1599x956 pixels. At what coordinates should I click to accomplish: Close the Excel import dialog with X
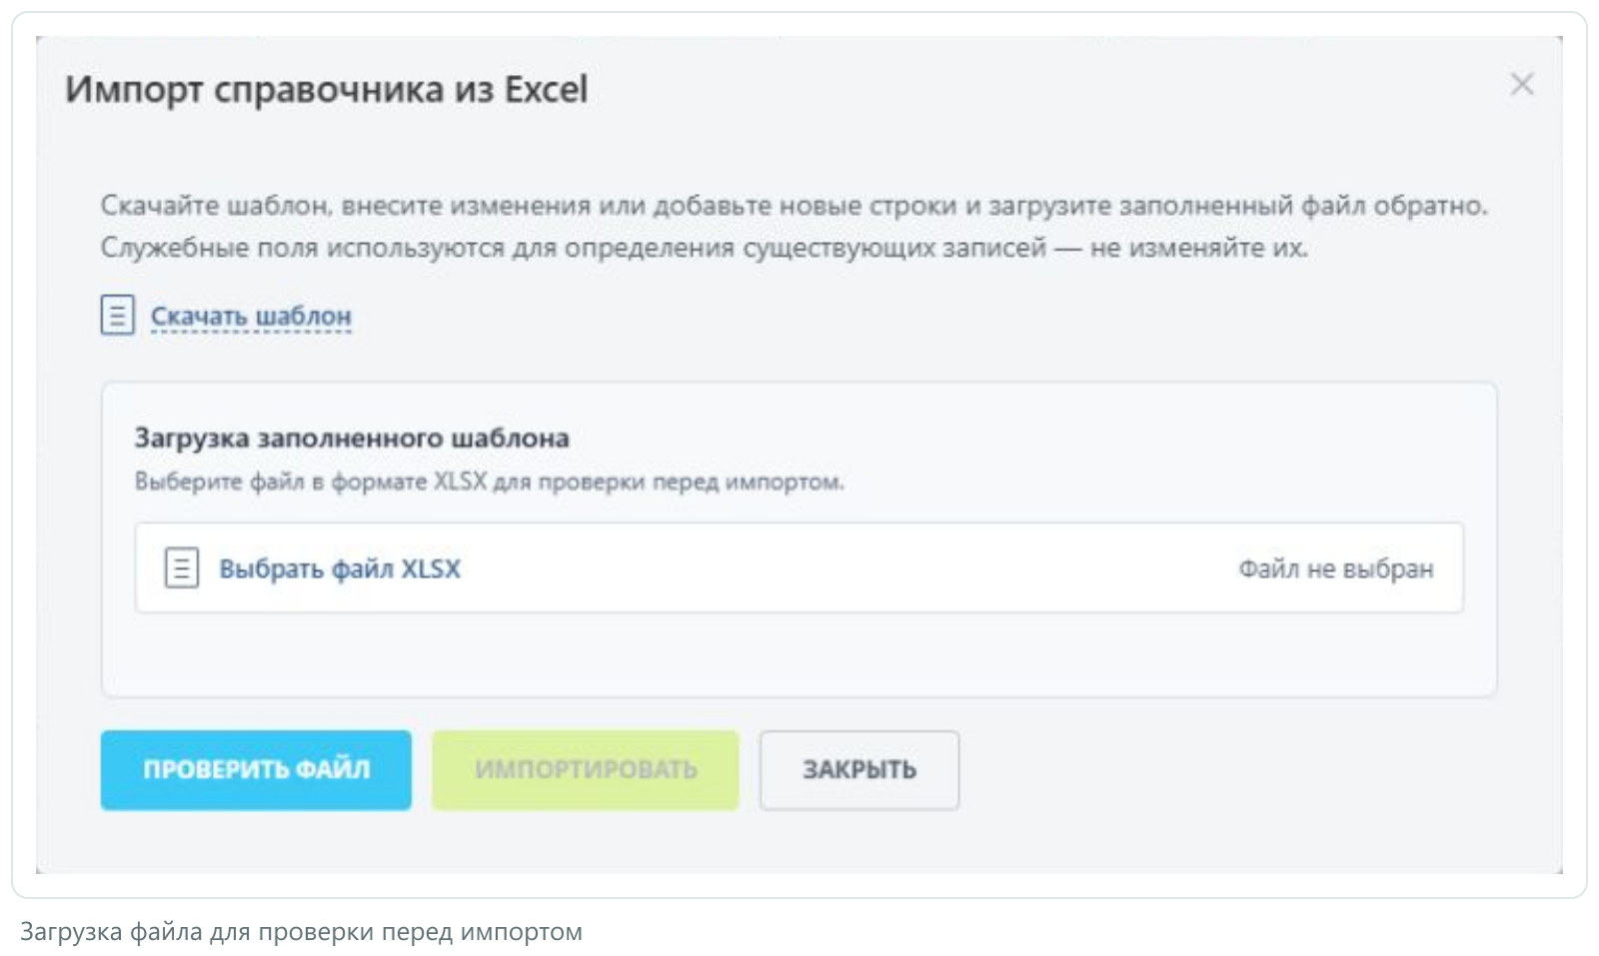(x=1521, y=84)
